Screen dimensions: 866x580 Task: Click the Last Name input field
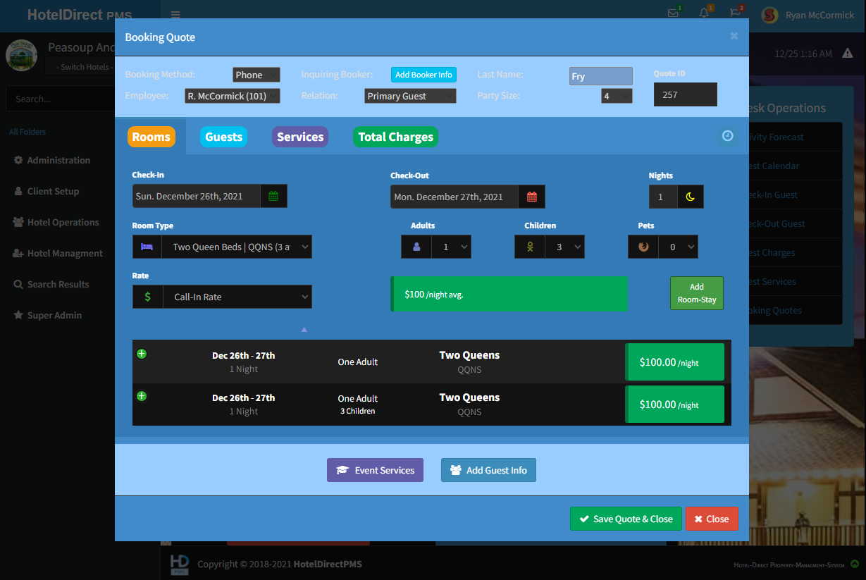(x=600, y=76)
